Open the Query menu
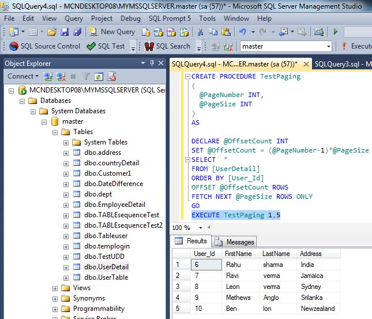 [x=74, y=18]
